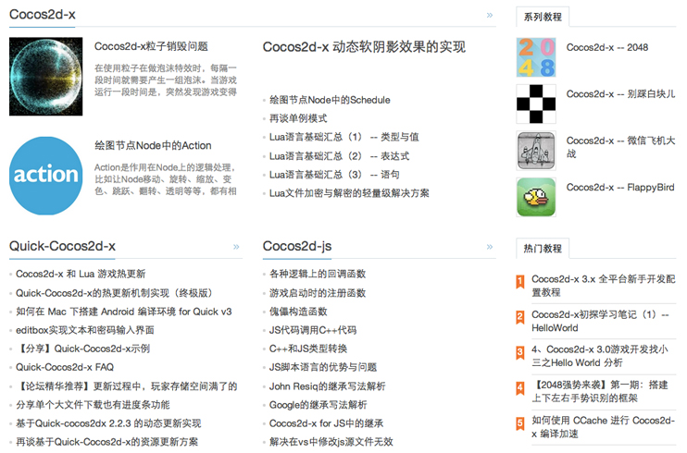Click orange rank 2 ribbon badge
This screenshot has width=687, height=453.
[x=520, y=317]
